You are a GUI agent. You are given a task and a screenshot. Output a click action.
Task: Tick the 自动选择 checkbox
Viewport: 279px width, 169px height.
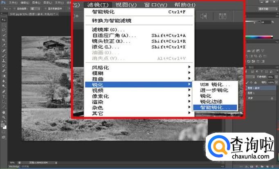pyautogui.click(x=15, y=9)
